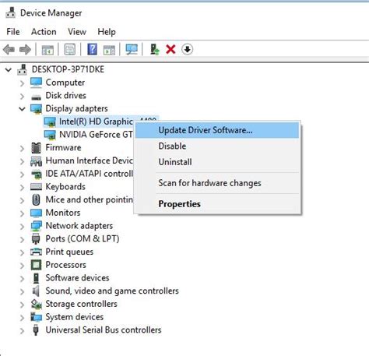The width and height of the screenshot is (369, 356).
Task: Open the Properties toolbar icon
Action: 69,49
